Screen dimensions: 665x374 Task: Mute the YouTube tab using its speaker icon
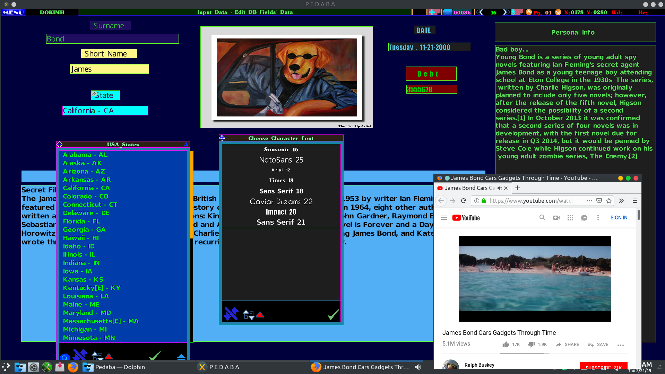point(500,188)
